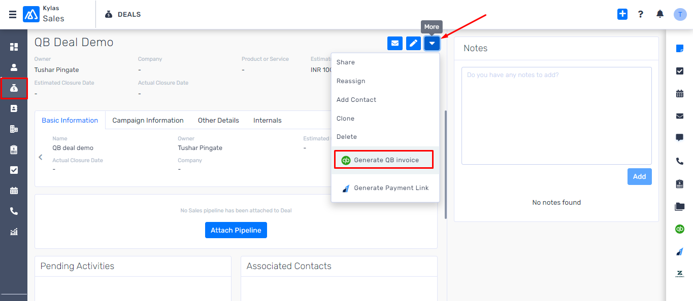Open the notifications bell

click(x=660, y=14)
